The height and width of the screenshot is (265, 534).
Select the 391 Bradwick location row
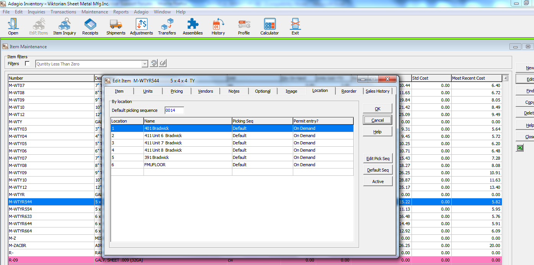188,157
